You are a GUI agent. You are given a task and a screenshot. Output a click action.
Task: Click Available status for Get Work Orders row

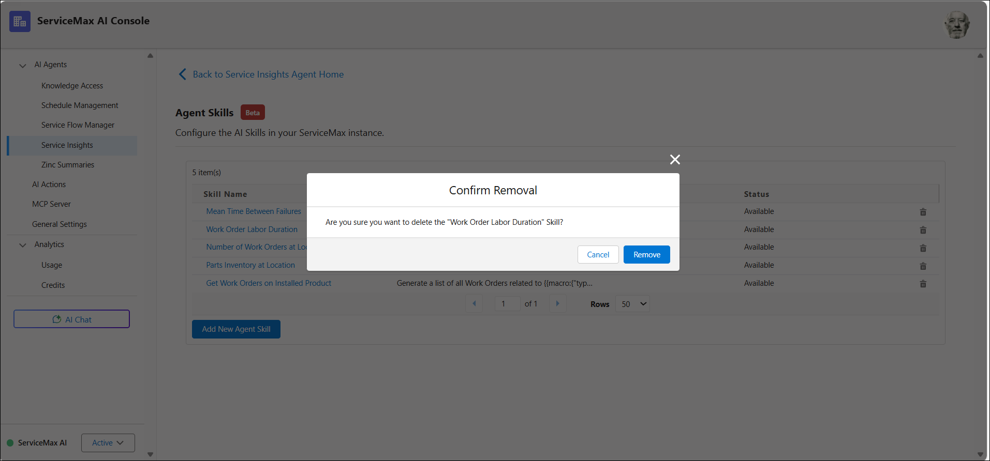(x=759, y=283)
